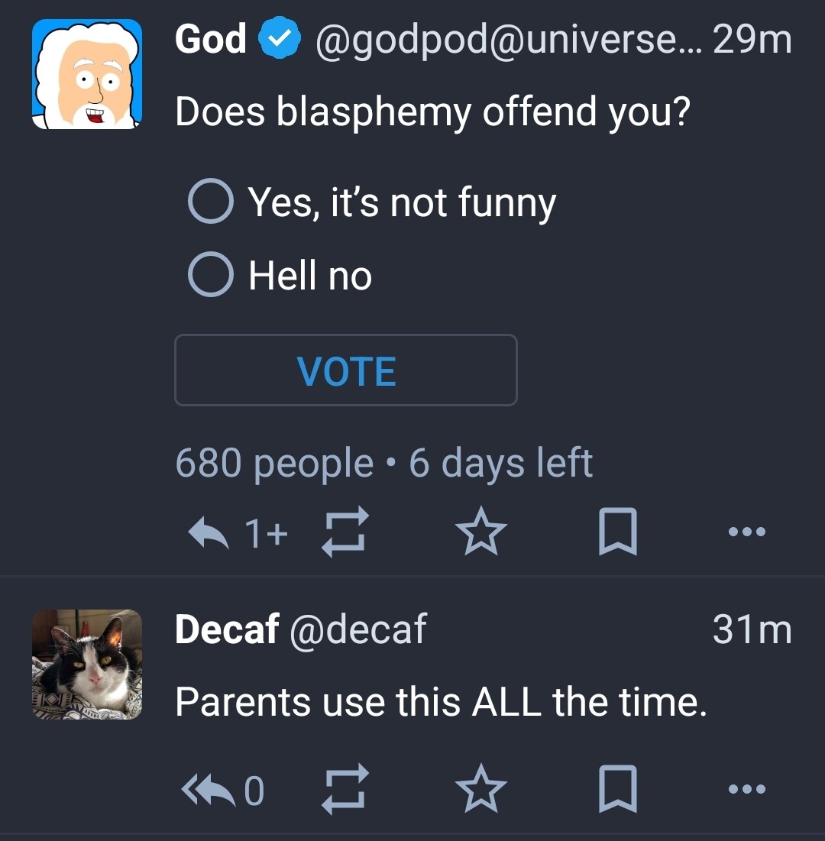Tap the @decaf handle
Screen dimensions: 825x841
pos(357,630)
